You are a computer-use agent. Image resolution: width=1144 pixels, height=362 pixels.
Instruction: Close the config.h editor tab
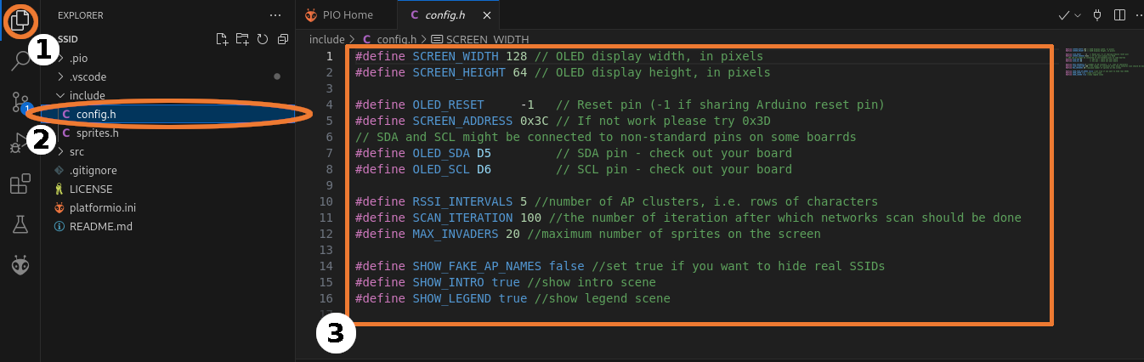[x=484, y=15]
